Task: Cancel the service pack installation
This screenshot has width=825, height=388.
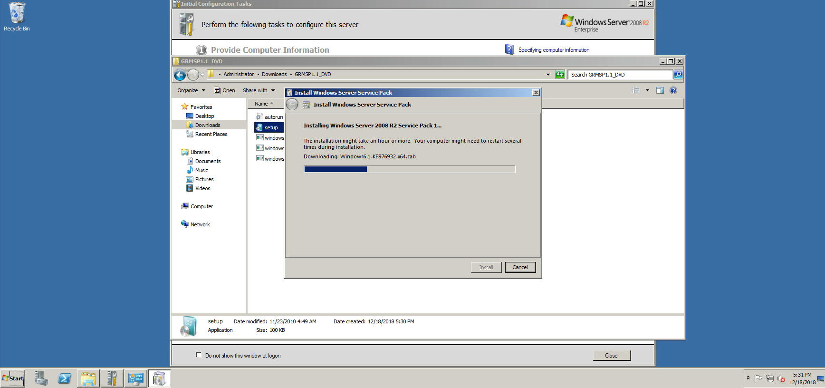Action: (x=520, y=267)
